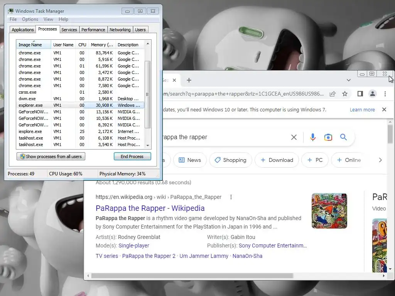The height and width of the screenshot is (296, 395).
Task: Open the TV series sublink
Action: click(107, 256)
